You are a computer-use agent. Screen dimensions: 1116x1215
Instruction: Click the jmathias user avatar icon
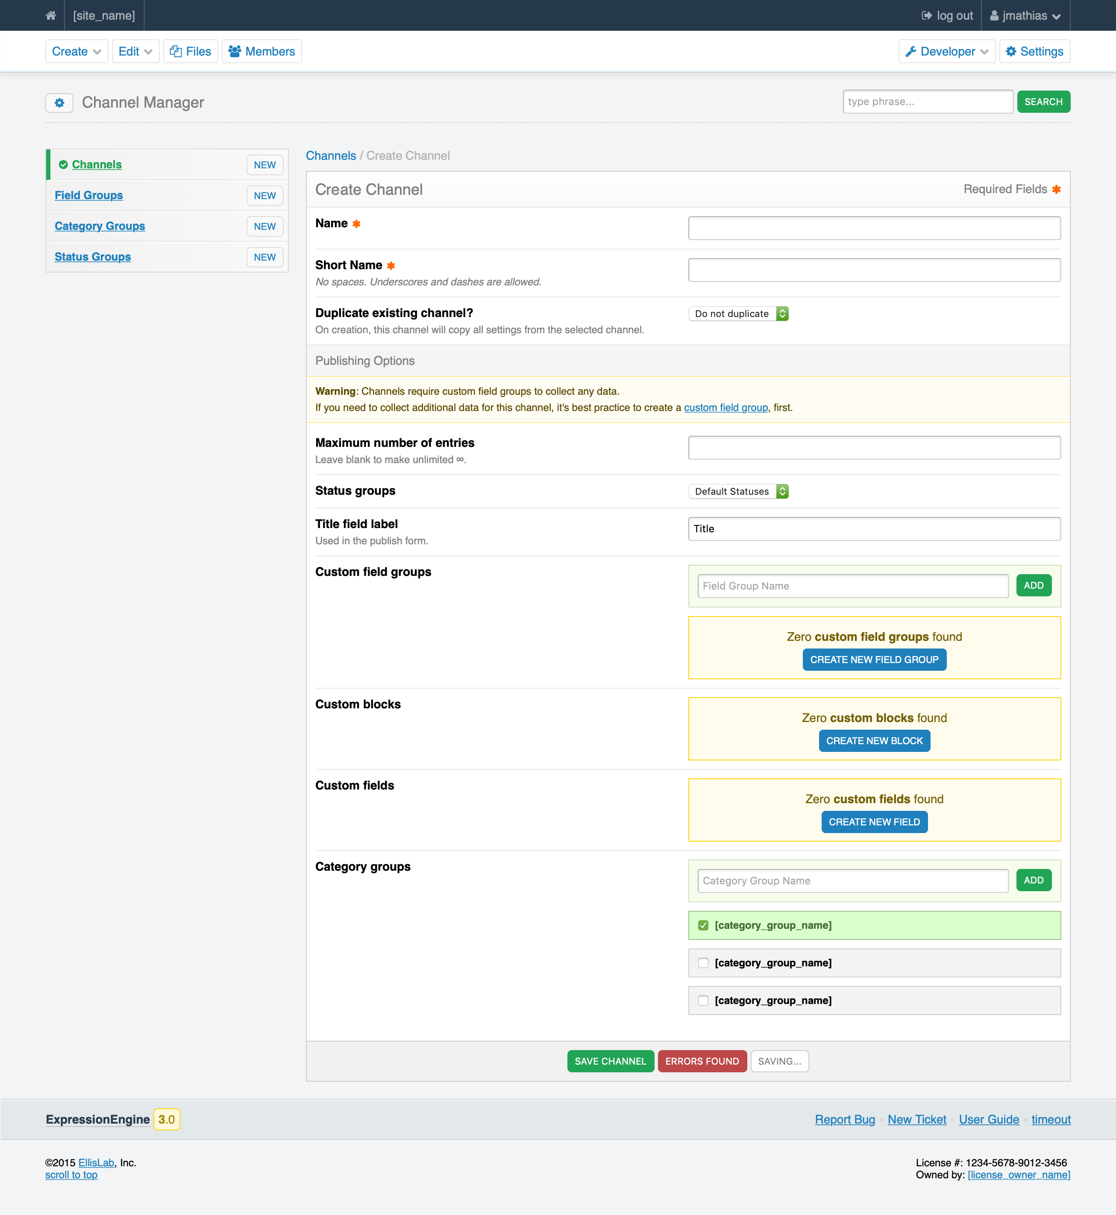coord(994,16)
